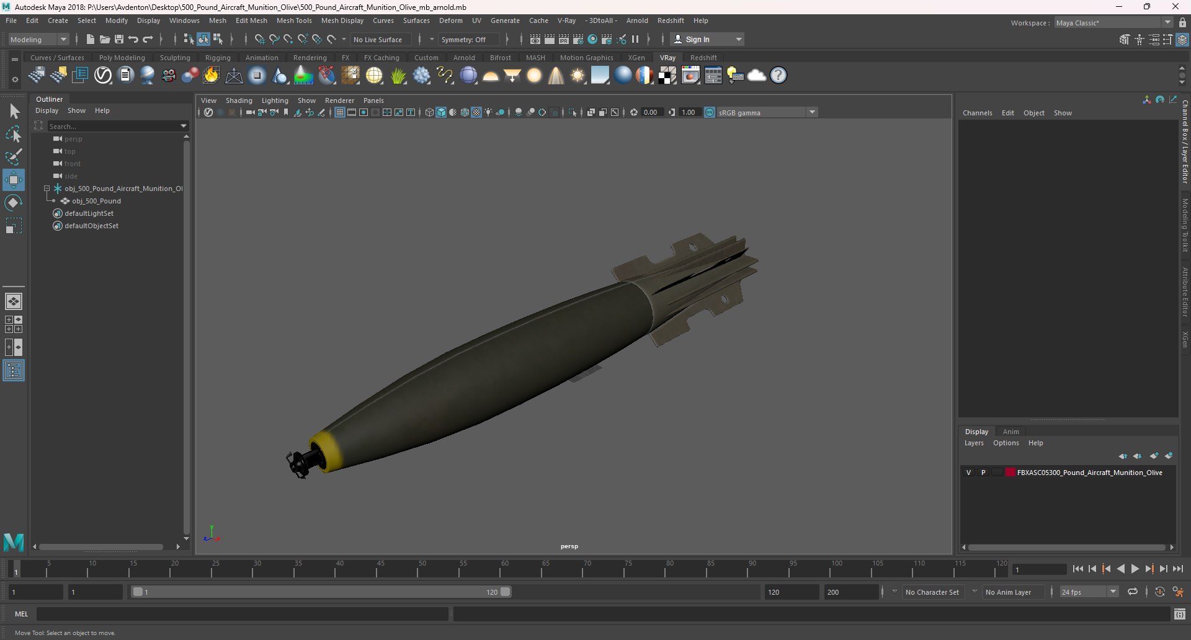1191x640 pixels.
Task: Switch to the Poly Modeling shelf tab
Action: [122, 58]
